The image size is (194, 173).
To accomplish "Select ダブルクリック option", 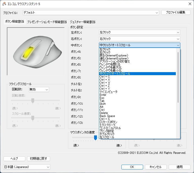I will pyautogui.click(x=137, y=134).
